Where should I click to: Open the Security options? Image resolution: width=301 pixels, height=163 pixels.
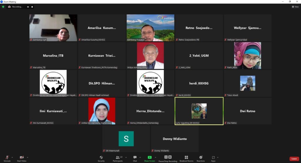point(101,159)
